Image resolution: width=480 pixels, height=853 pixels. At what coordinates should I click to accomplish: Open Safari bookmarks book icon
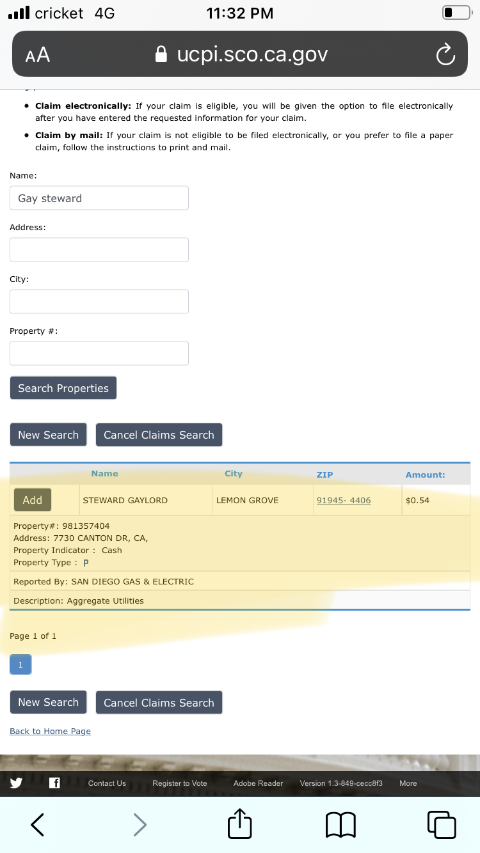(340, 825)
